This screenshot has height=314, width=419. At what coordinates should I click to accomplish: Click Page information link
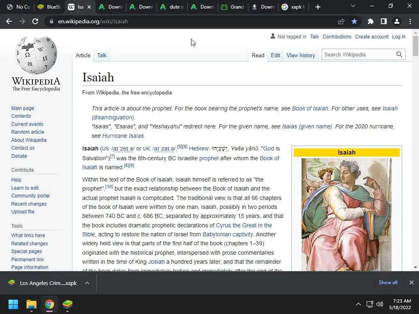click(x=29, y=267)
